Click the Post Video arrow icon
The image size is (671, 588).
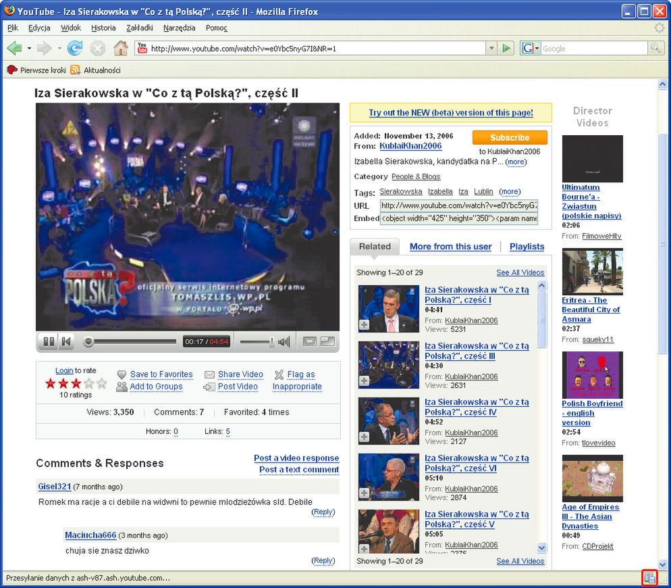point(209,387)
